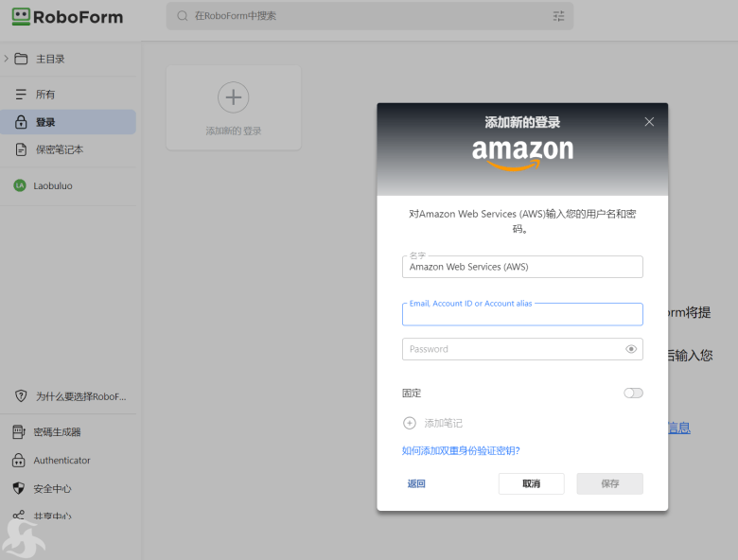Click the Authenticator lock icon
The image size is (738, 560).
[18, 461]
